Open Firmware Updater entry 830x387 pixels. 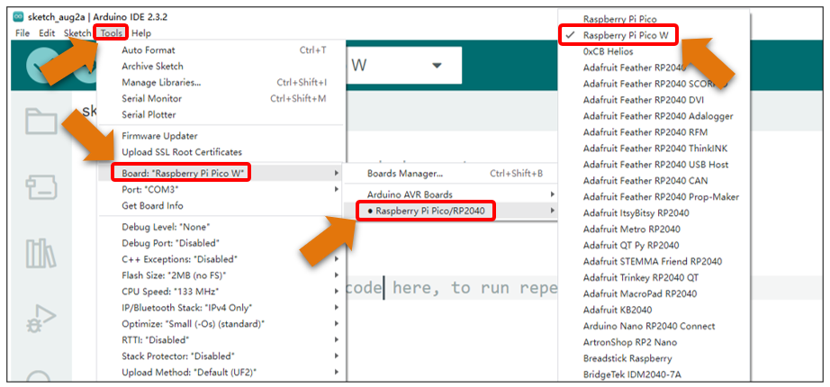pyautogui.click(x=221, y=136)
